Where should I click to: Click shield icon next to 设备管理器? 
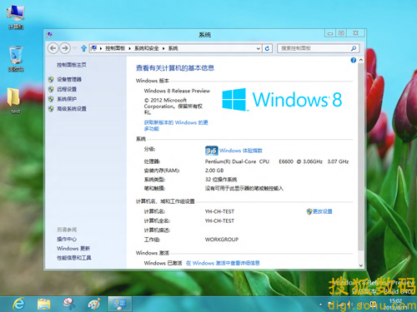coord(51,80)
